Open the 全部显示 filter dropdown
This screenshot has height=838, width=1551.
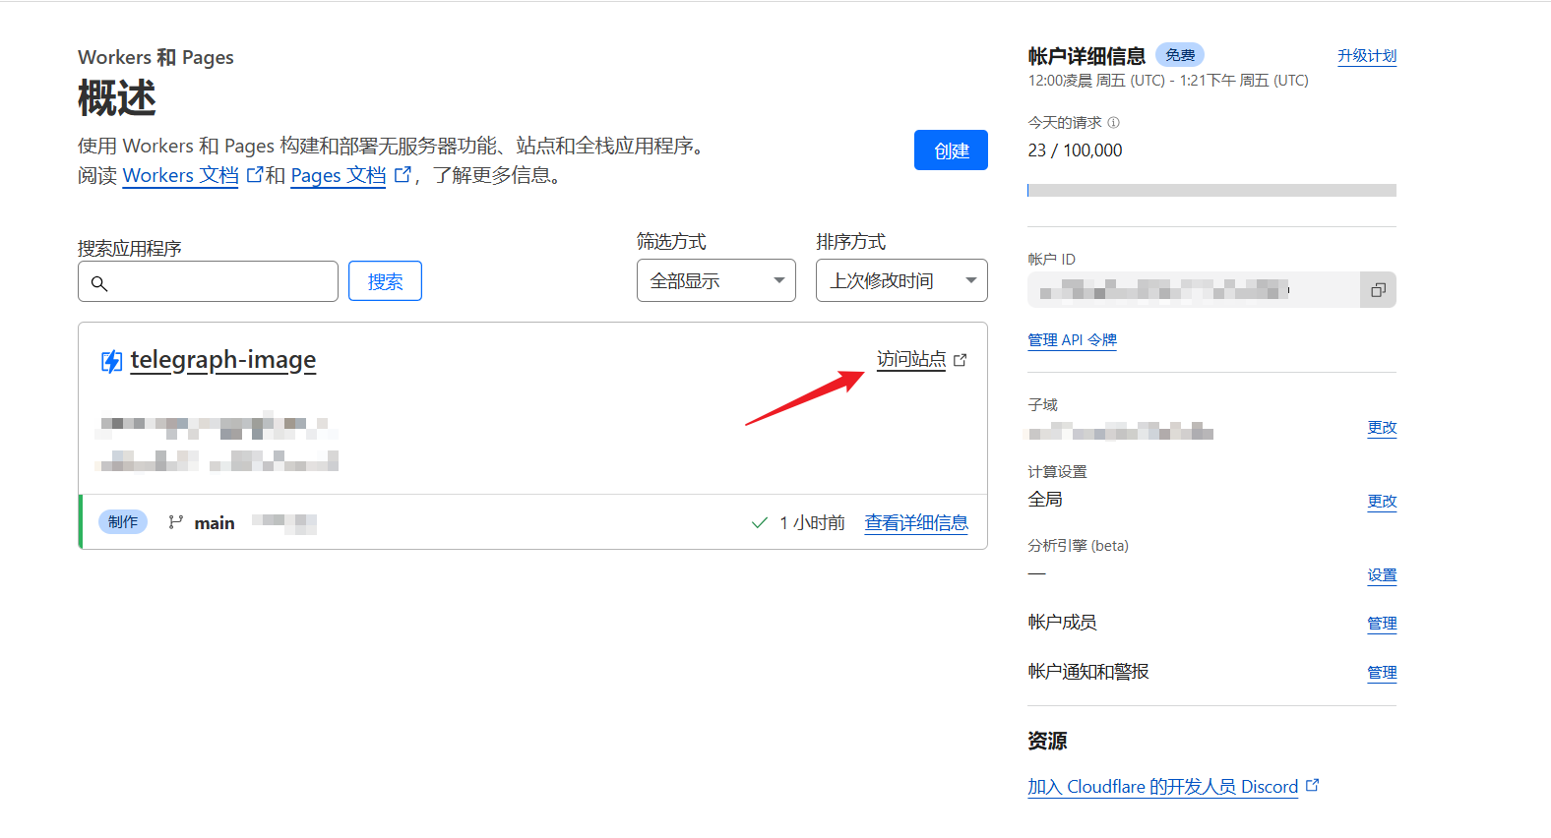click(x=716, y=281)
